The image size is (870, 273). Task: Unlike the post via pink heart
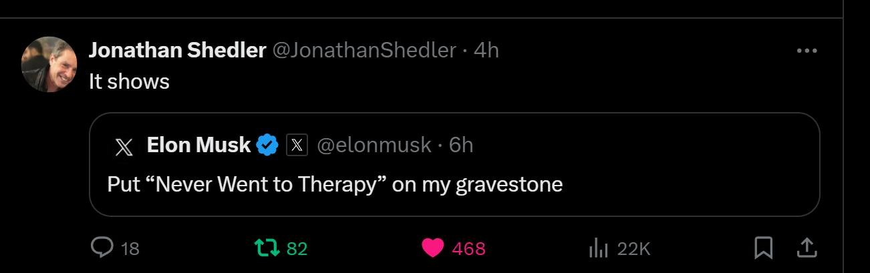click(433, 248)
